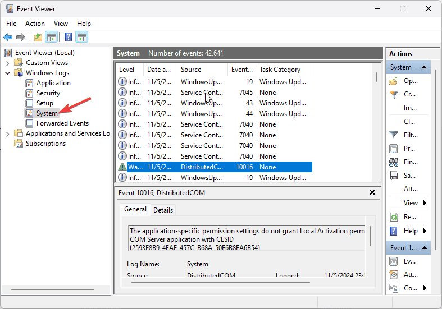Click the Up one level folder icon
Image resolution: width=442 pixels, height=309 pixels.
coord(38,37)
